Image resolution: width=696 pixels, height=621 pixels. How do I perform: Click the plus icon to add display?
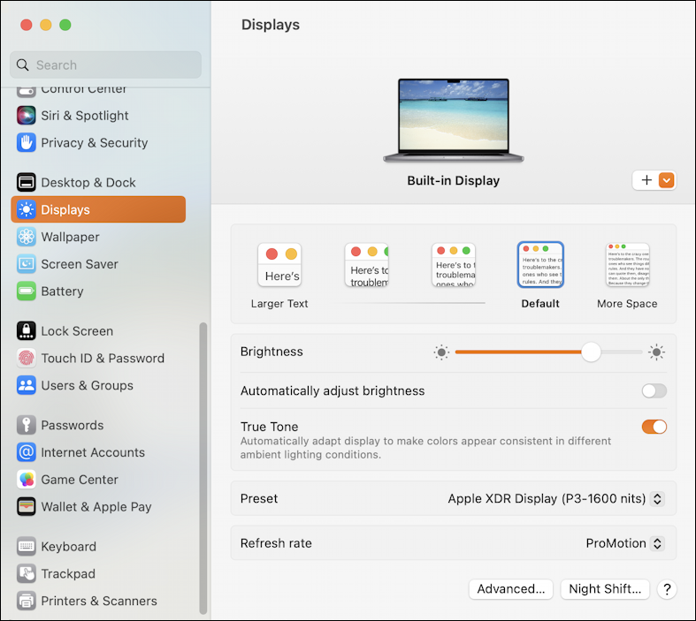(646, 180)
